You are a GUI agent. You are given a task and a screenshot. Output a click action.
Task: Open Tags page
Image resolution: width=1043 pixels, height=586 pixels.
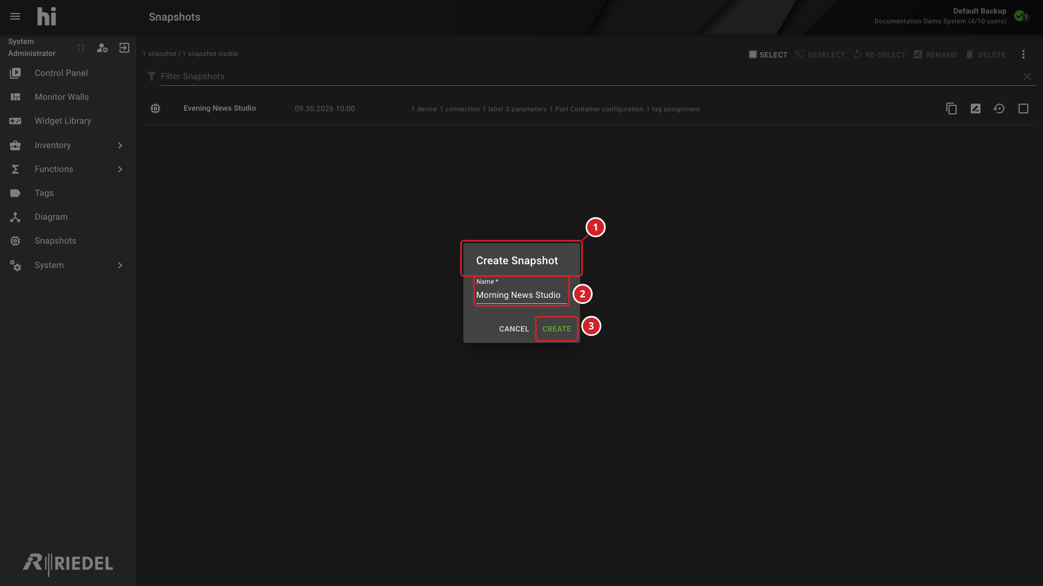click(67, 193)
